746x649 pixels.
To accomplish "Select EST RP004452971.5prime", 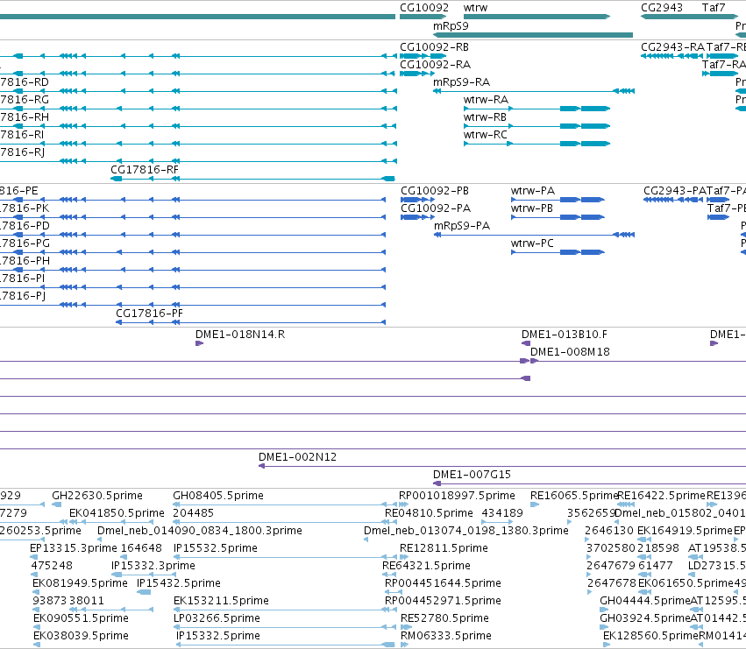I will tap(443, 601).
